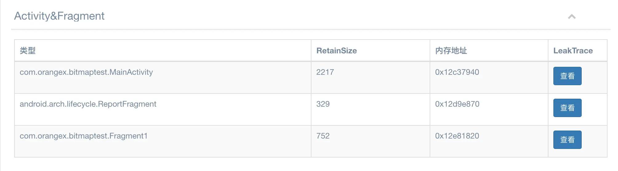Click the memory address 0x12c37940

[457, 72]
